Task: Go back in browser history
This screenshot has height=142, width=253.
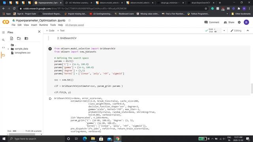Action: tap(4, 9)
